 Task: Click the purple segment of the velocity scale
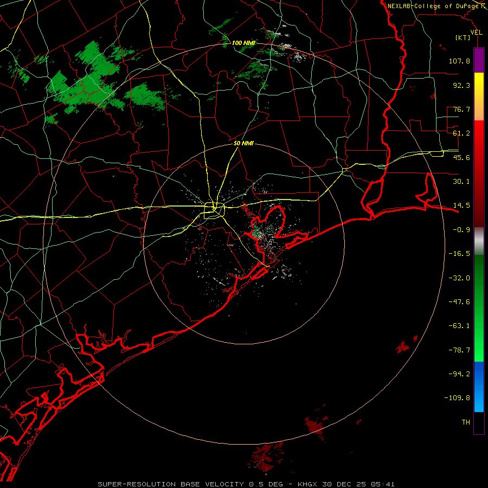tap(479, 60)
